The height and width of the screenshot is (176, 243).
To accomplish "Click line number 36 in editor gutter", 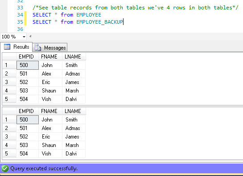I will tap(20, 29).
